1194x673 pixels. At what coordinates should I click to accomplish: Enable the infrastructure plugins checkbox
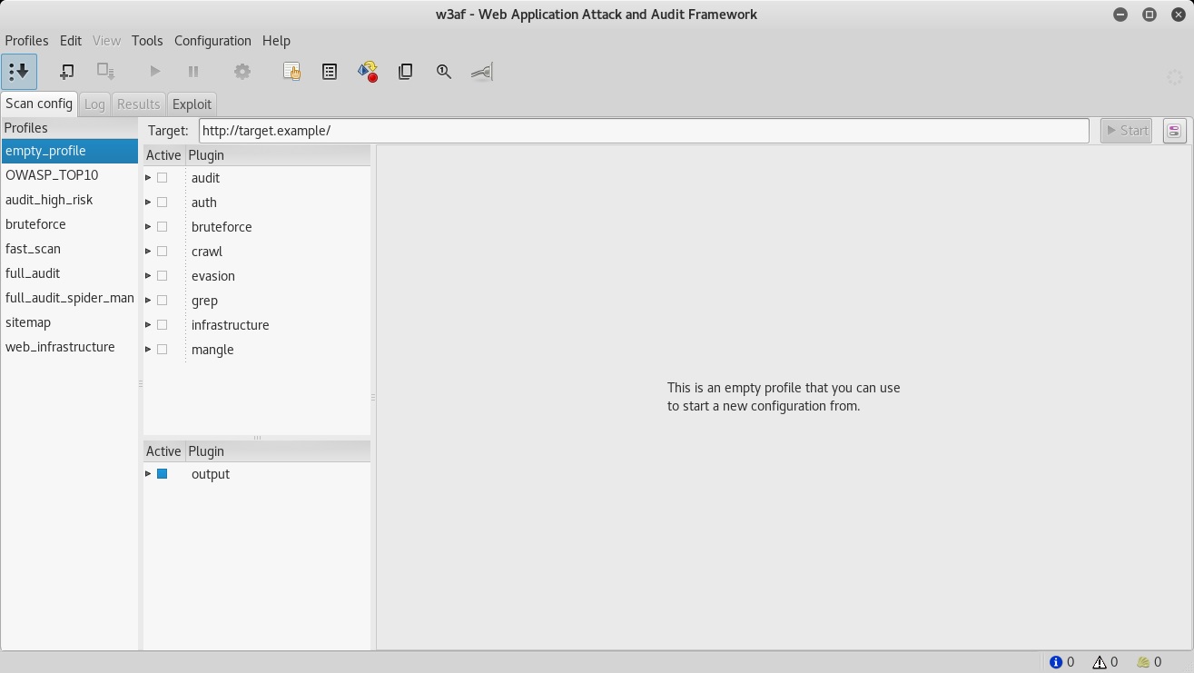[x=163, y=325]
